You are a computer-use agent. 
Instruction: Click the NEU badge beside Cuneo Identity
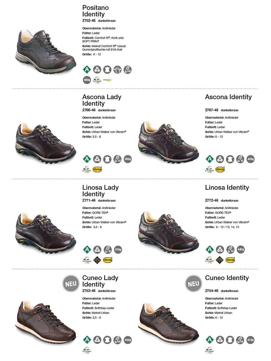(x=193, y=284)
